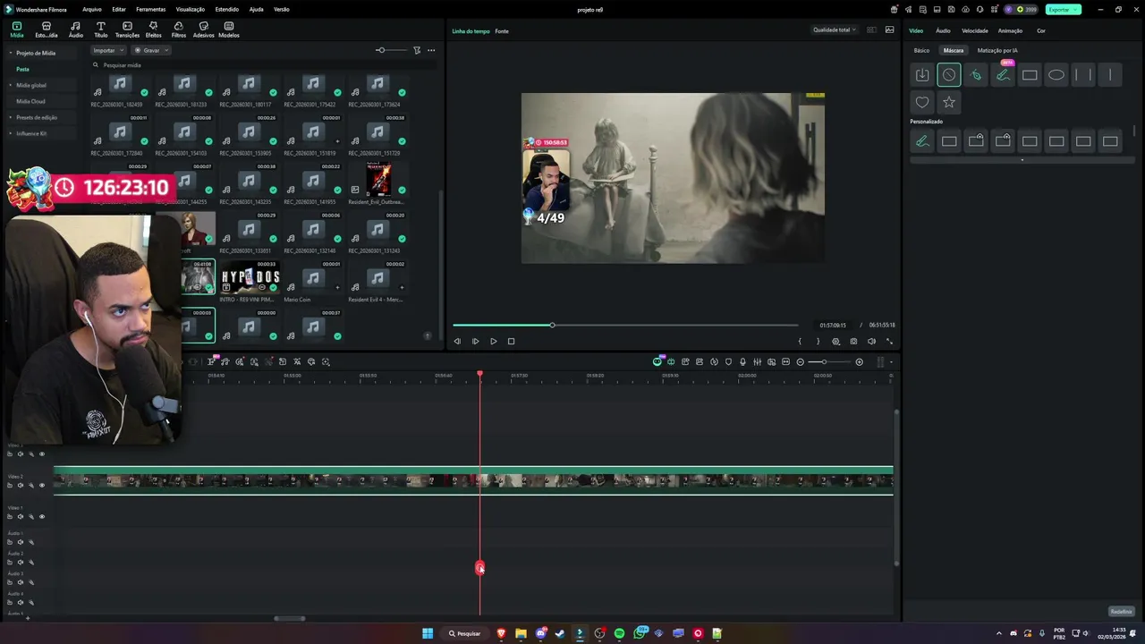Switch to Matização por IA sub-tab
Screen dimensions: 1145x644
997,50
